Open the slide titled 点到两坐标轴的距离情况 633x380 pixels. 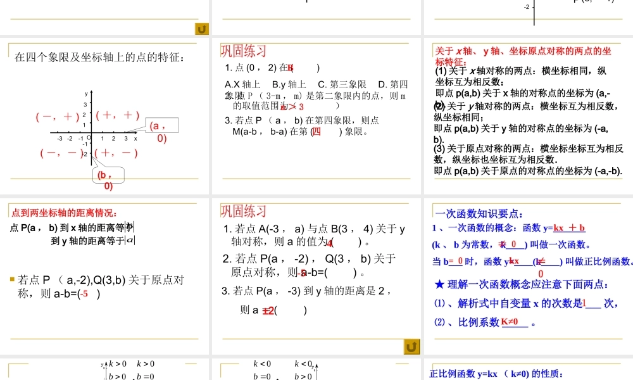(x=104, y=276)
